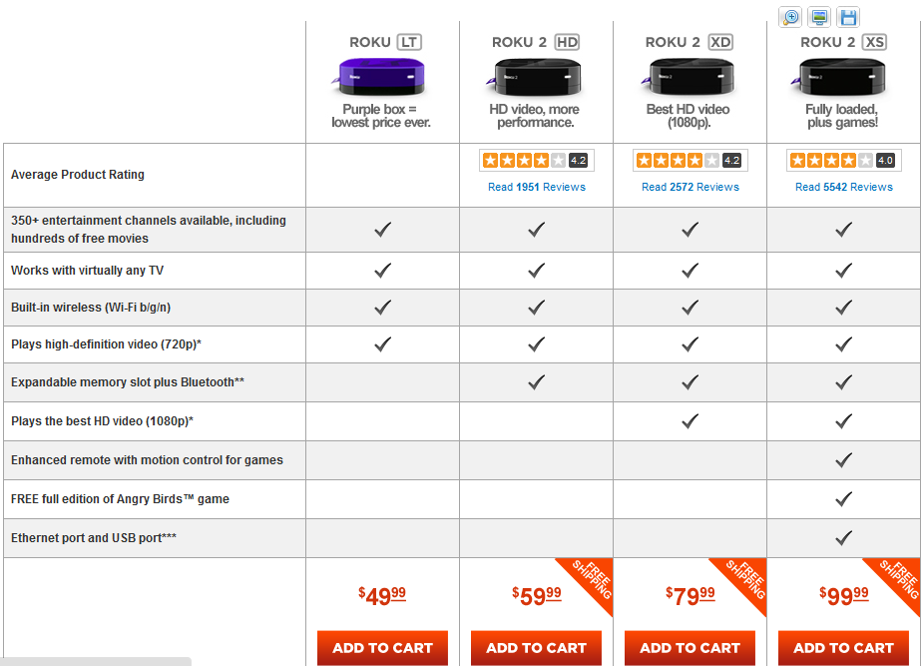Click the purple Roku LT box image
The width and height of the screenshot is (923, 666).
pyautogui.click(x=380, y=77)
